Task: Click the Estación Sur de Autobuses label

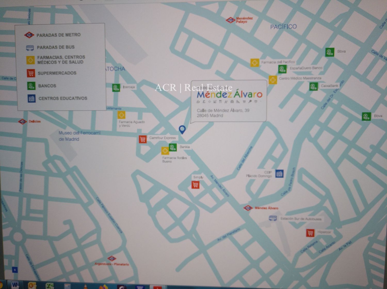Action: (301, 219)
